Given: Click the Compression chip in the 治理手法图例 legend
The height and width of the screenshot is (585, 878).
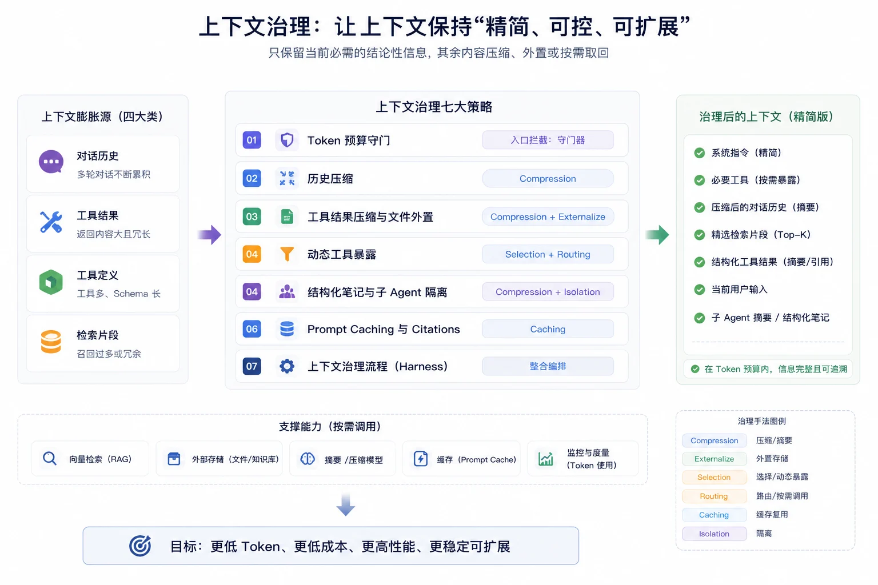Looking at the screenshot, I should (x=715, y=440).
